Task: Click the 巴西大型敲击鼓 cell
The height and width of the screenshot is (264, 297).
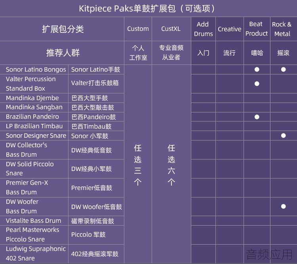Action: pos(96,107)
